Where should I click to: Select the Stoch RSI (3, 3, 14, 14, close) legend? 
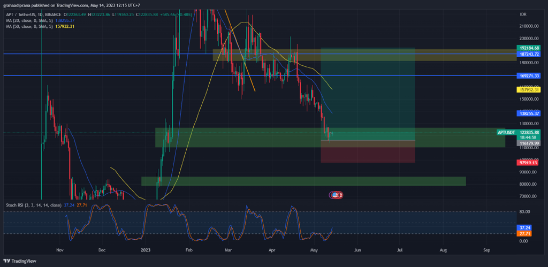coord(34,205)
